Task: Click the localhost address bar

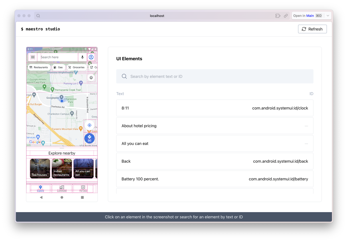Action: [157, 16]
